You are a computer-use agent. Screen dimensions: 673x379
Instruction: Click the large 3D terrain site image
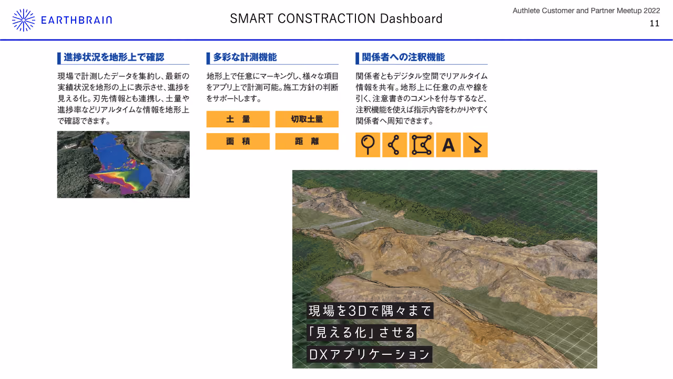(445, 269)
